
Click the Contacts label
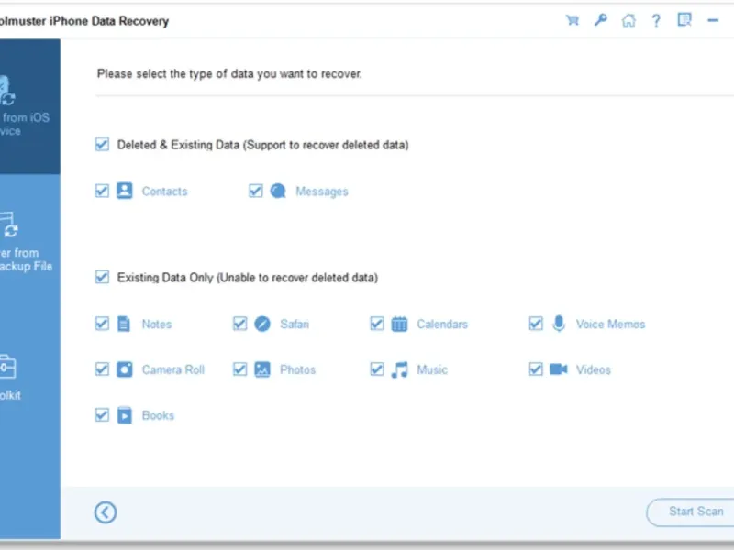[x=164, y=192]
